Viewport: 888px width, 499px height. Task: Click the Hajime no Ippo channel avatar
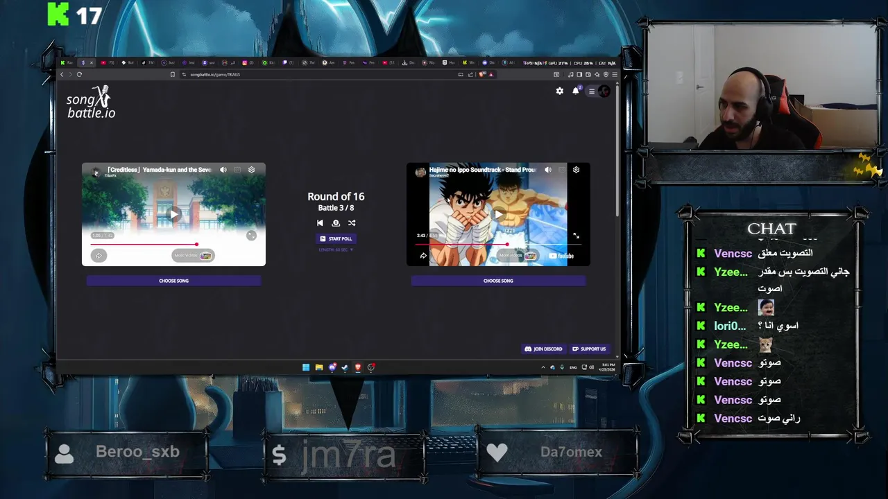(420, 173)
